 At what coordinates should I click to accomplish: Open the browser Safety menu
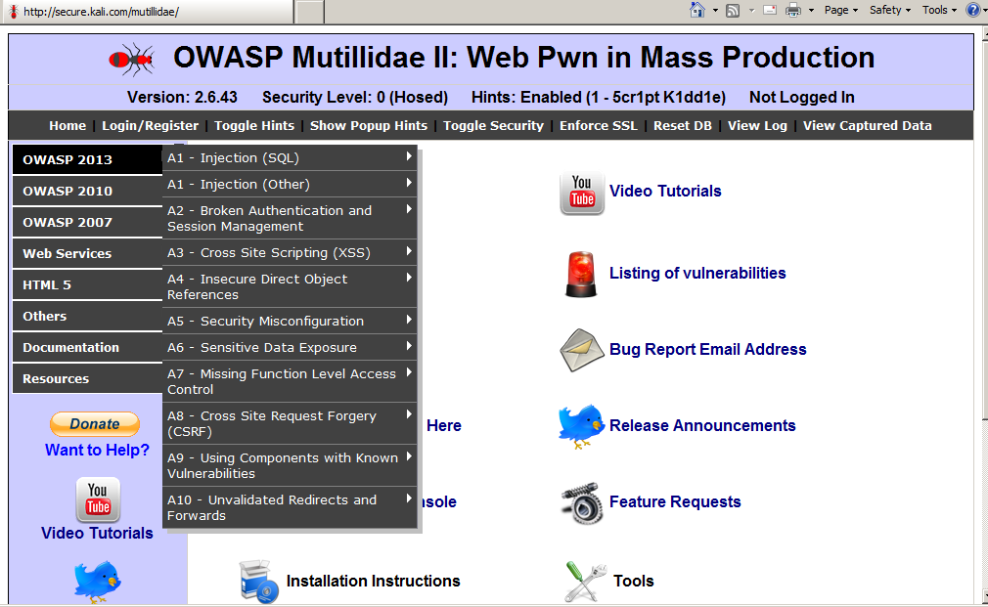890,10
